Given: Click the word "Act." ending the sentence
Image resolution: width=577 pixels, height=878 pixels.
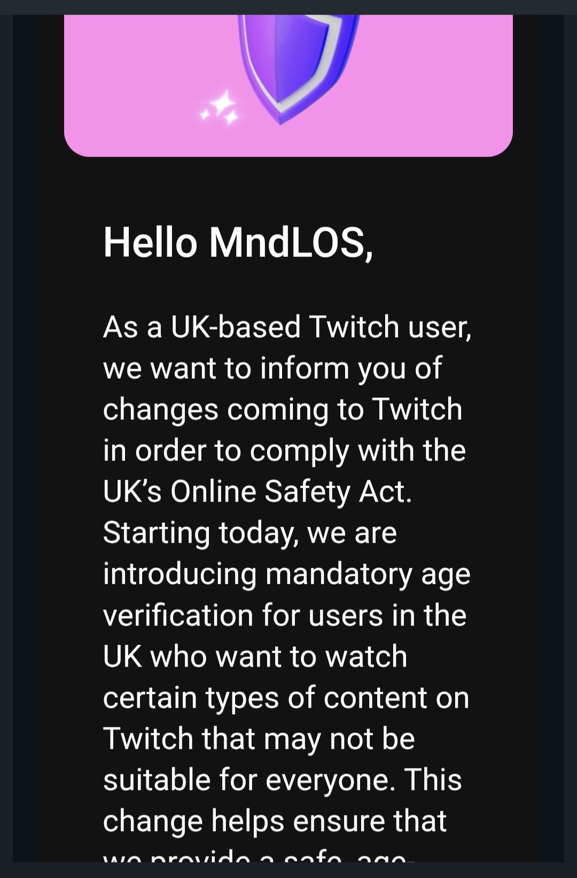Looking at the screenshot, I should point(385,491).
